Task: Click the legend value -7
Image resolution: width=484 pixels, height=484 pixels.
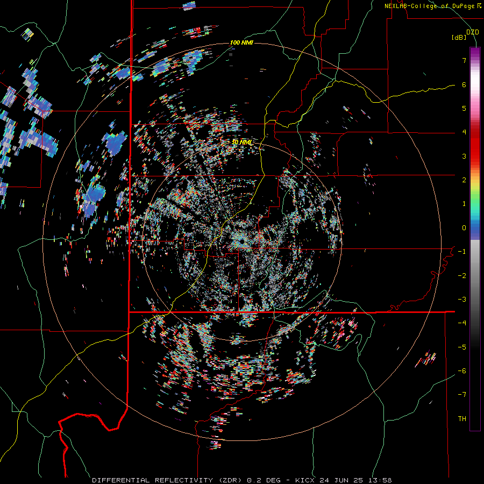Action: [x=462, y=395]
